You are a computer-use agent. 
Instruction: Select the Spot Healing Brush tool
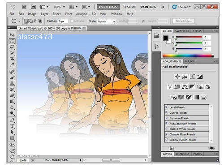tap(12, 72)
